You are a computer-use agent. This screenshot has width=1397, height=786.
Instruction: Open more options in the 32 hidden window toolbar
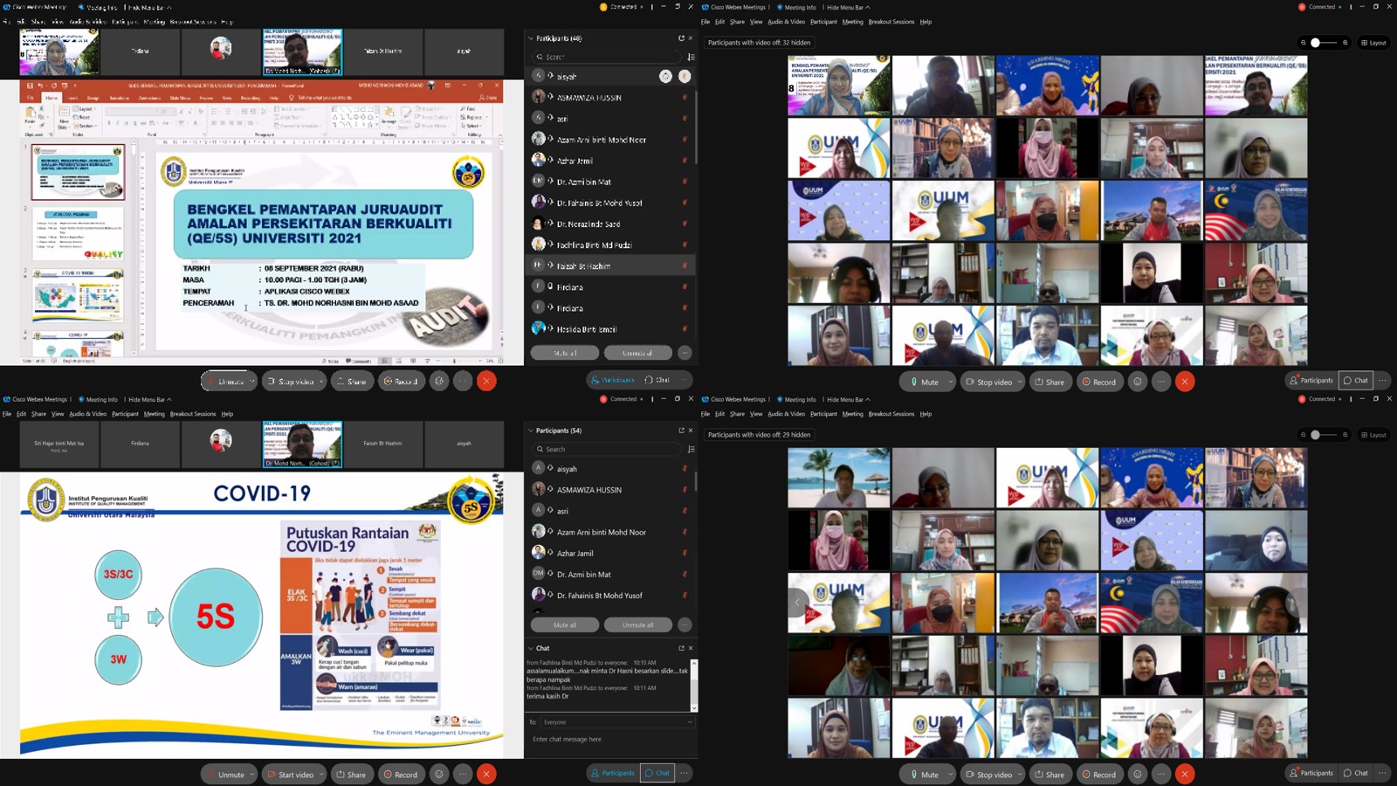coord(1160,382)
